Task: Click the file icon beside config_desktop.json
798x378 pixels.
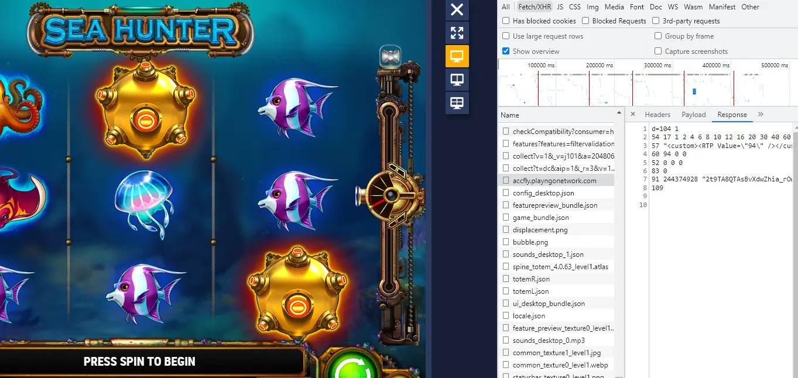Action: click(506, 193)
